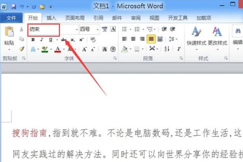Expand the numbering library dropdown arrow
The image size is (243, 162).
pyautogui.click(x=143, y=29)
